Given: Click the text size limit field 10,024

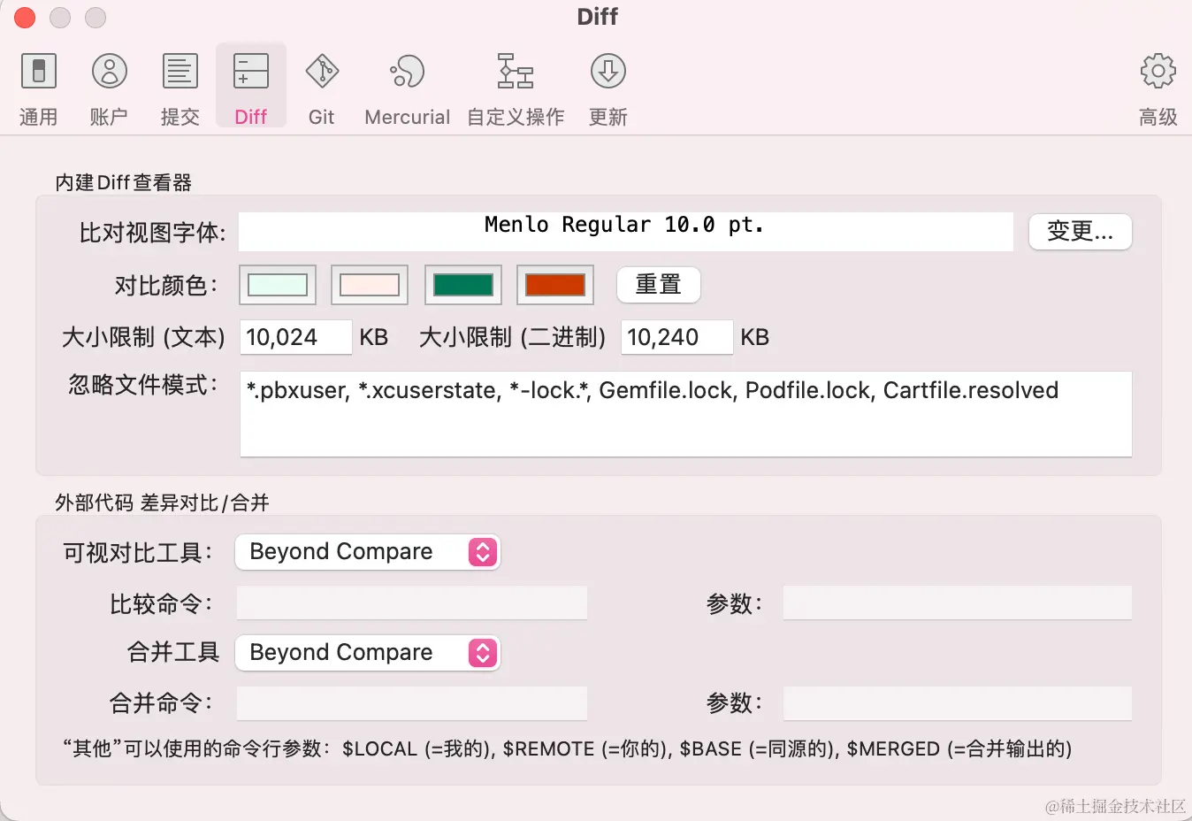Looking at the screenshot, I should point(296,337).
